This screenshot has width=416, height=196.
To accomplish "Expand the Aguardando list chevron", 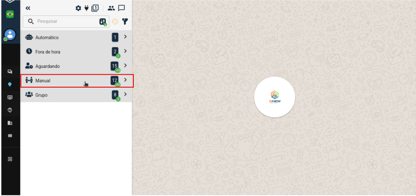I will pyautogui.click(x=126, y=65).
